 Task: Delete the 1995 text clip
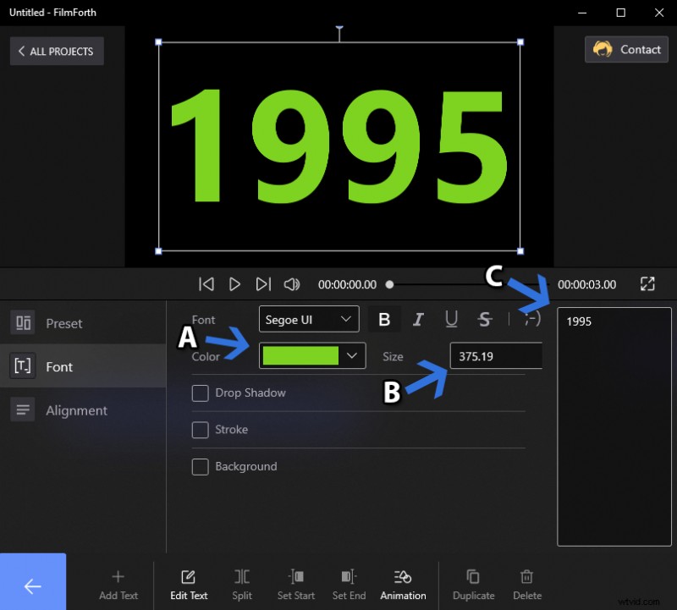pos(526,584)
